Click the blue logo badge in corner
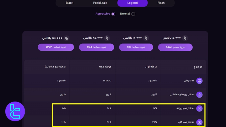226x127 pixels. point(15,111)
